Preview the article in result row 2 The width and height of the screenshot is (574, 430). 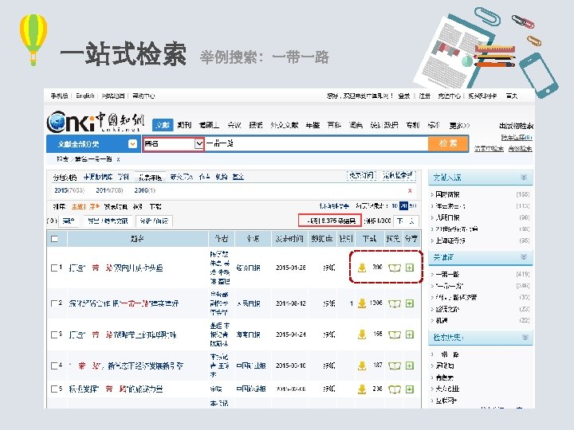click(395, 303)
